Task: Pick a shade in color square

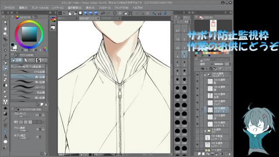Action: click(29, 34)
